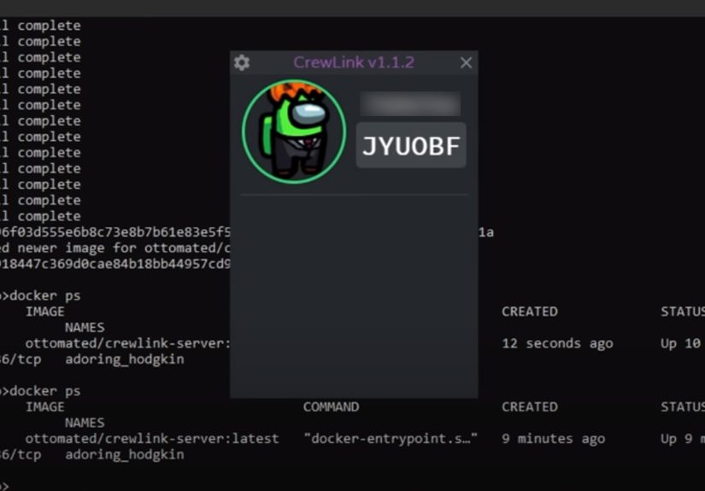
Task: Click the blurred player name field
Action: (410, 103)
